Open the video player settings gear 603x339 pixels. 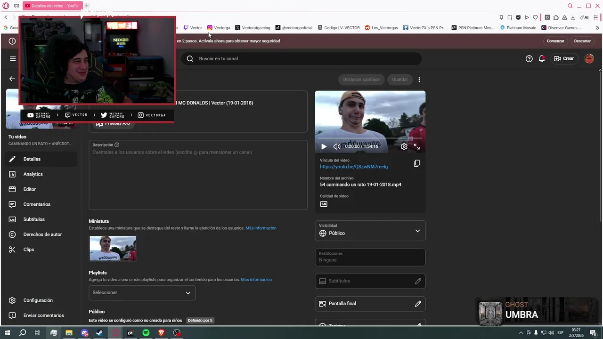[x=404, y=146]
